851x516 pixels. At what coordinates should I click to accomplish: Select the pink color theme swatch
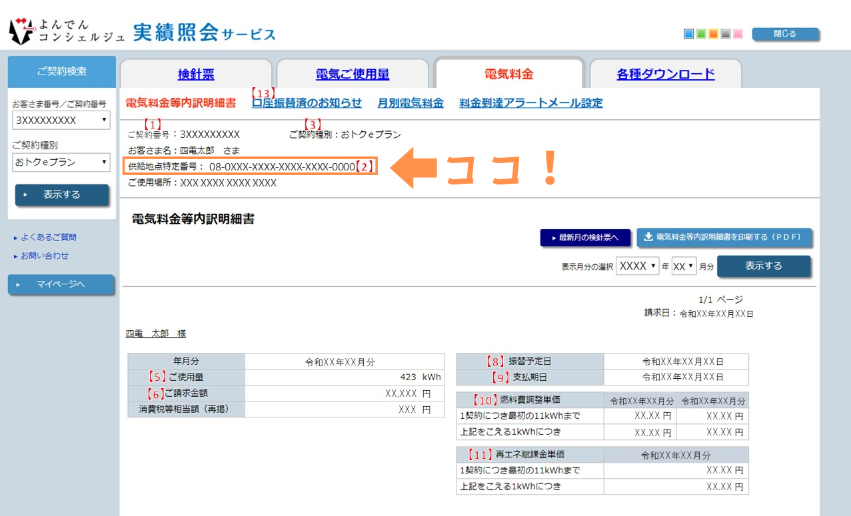(738, 34)
